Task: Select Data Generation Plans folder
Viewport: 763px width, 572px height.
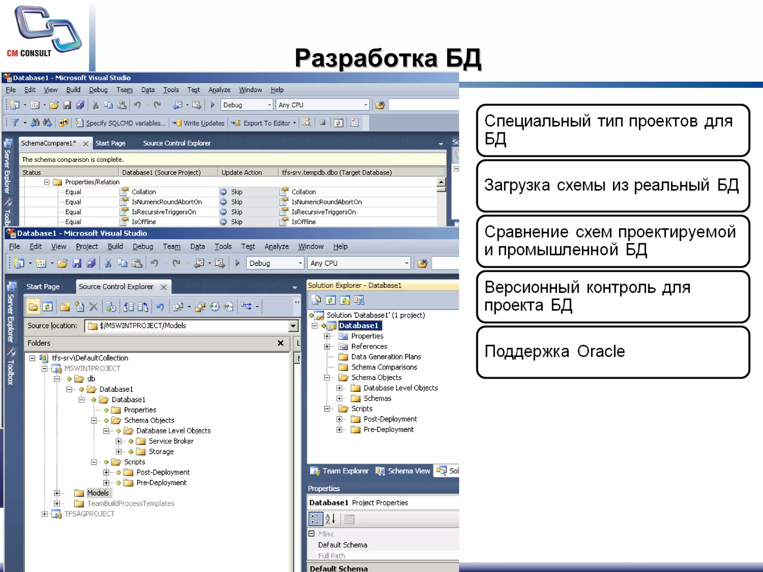Action: pyautogui.click(x=386, y=357)
